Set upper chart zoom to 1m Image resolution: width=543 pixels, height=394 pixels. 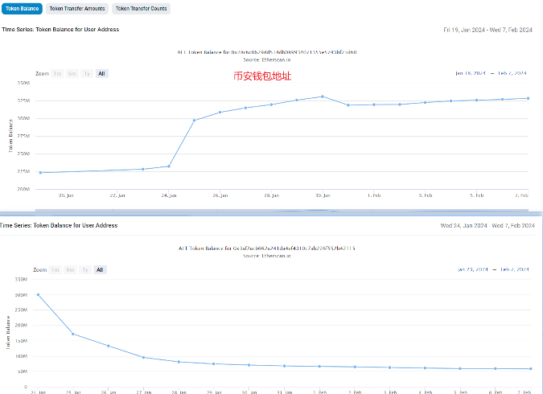tap(57, 73)
